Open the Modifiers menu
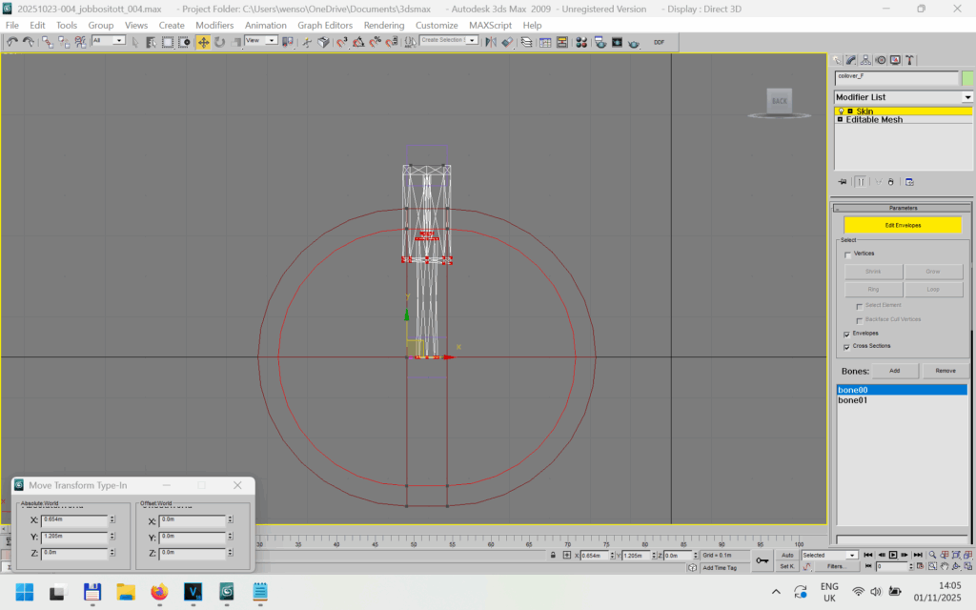 point(214,25)
